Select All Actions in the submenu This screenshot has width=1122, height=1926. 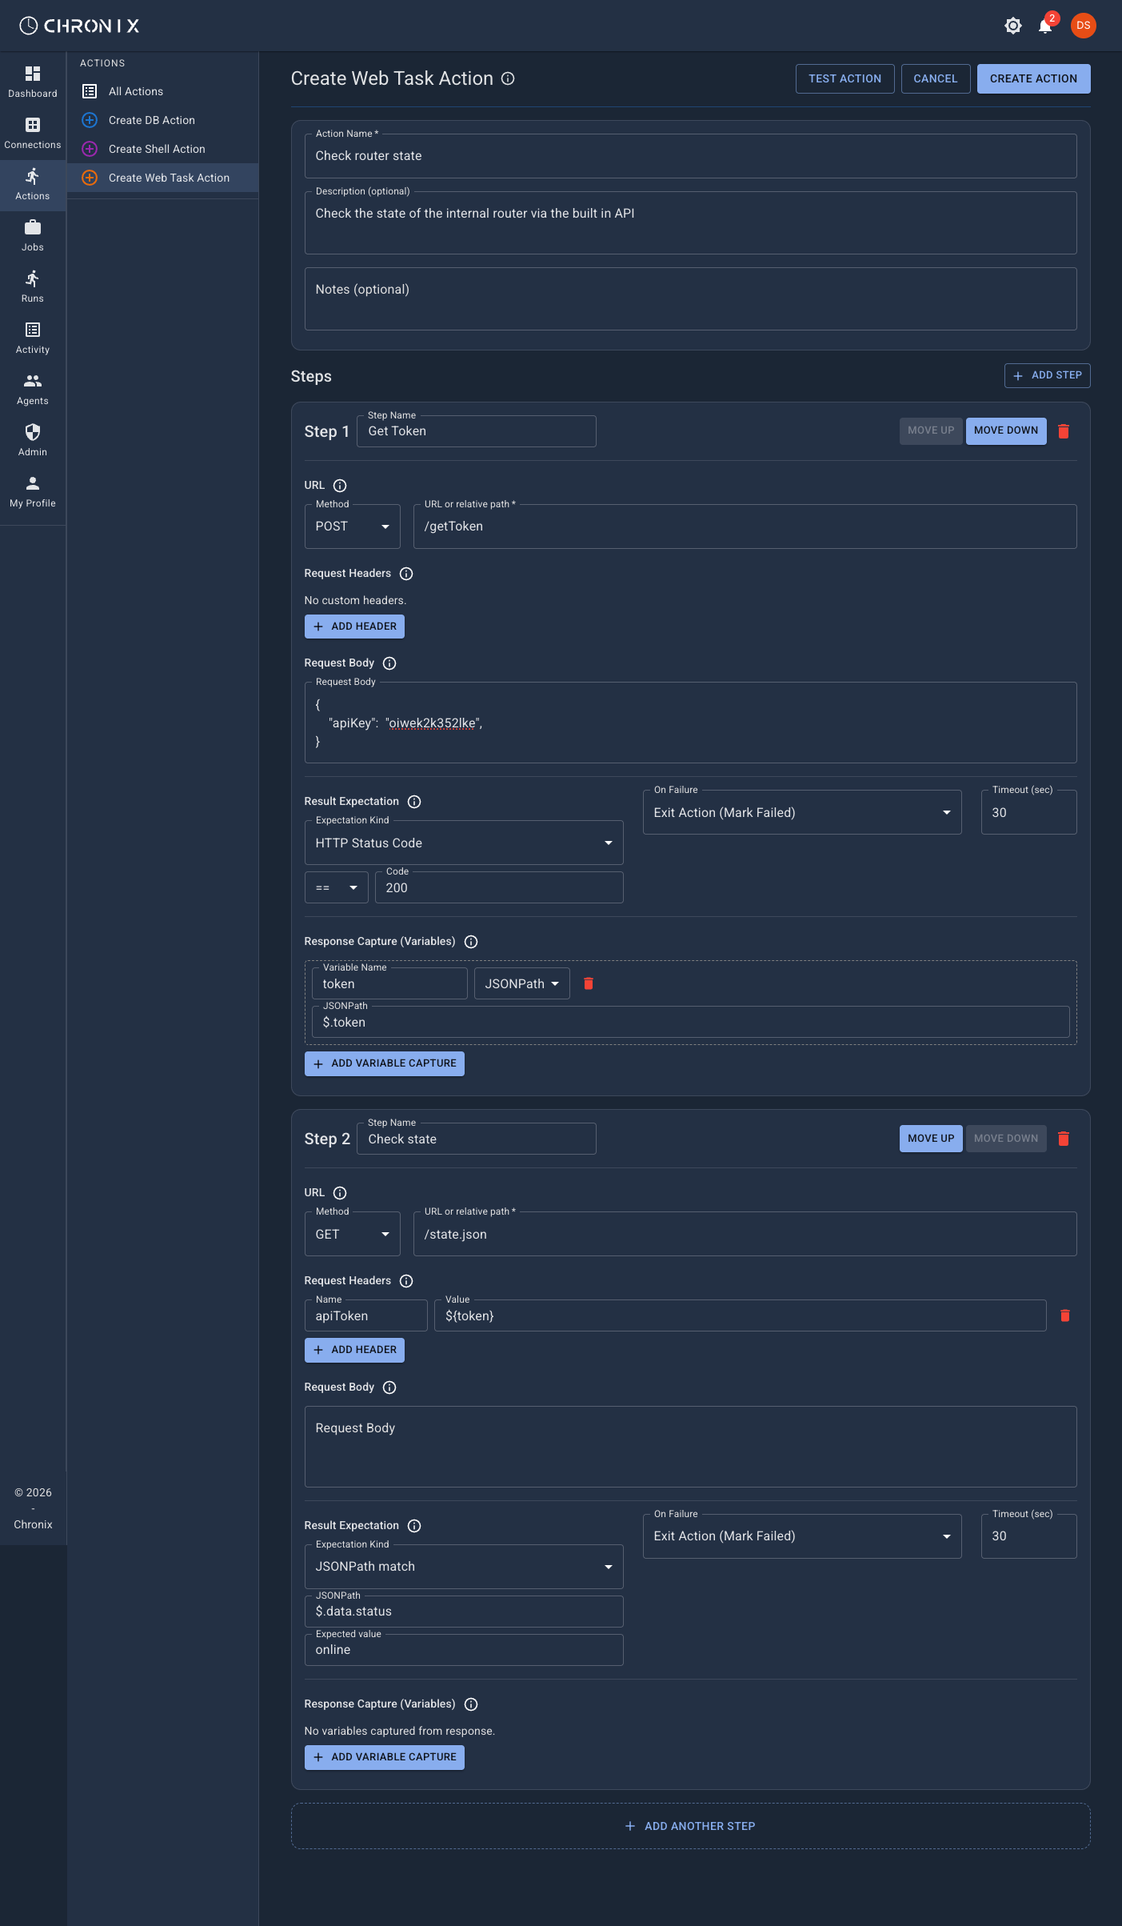click(162, 91)
